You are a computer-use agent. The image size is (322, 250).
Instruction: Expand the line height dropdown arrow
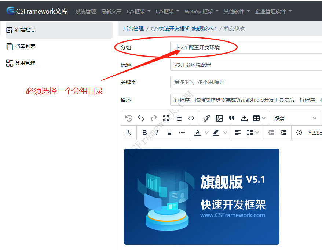[257, 133]
